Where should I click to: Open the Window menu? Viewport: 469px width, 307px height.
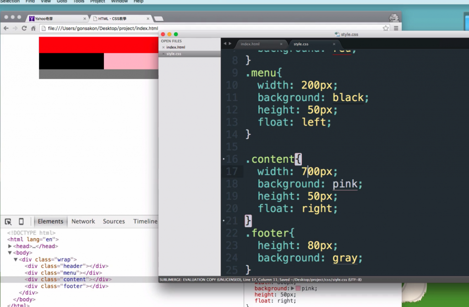120,1
